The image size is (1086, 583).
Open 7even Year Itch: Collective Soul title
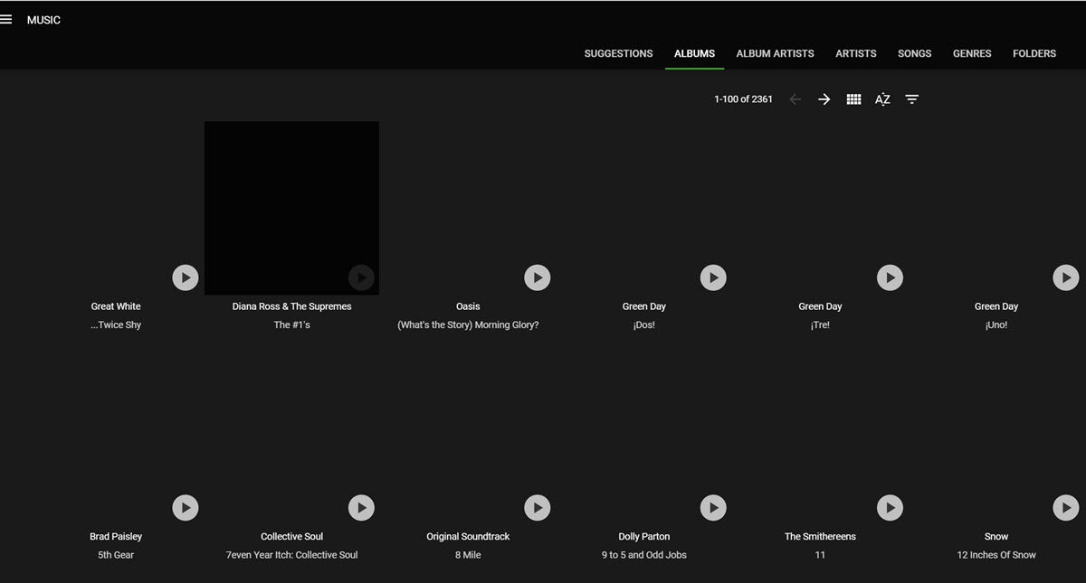[291, 555]
